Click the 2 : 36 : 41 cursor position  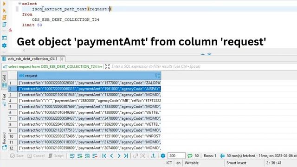274,163
